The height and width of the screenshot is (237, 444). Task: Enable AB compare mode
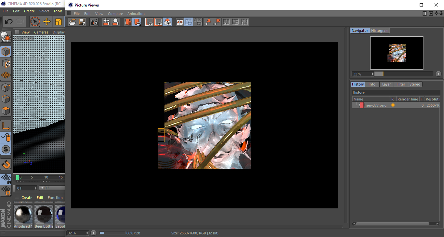[x=180, y=22]
